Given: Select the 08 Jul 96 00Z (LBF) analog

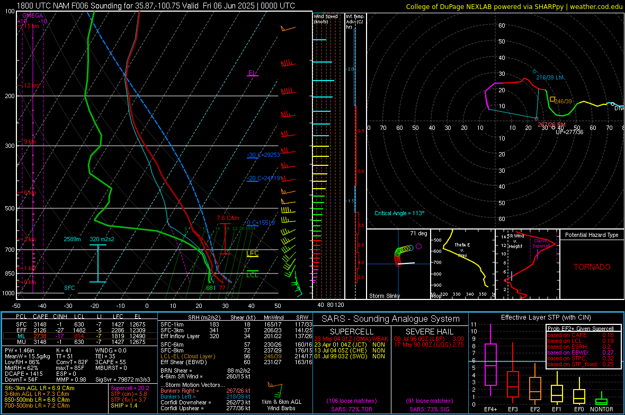Looking at the screenshot, I should 429,339.
